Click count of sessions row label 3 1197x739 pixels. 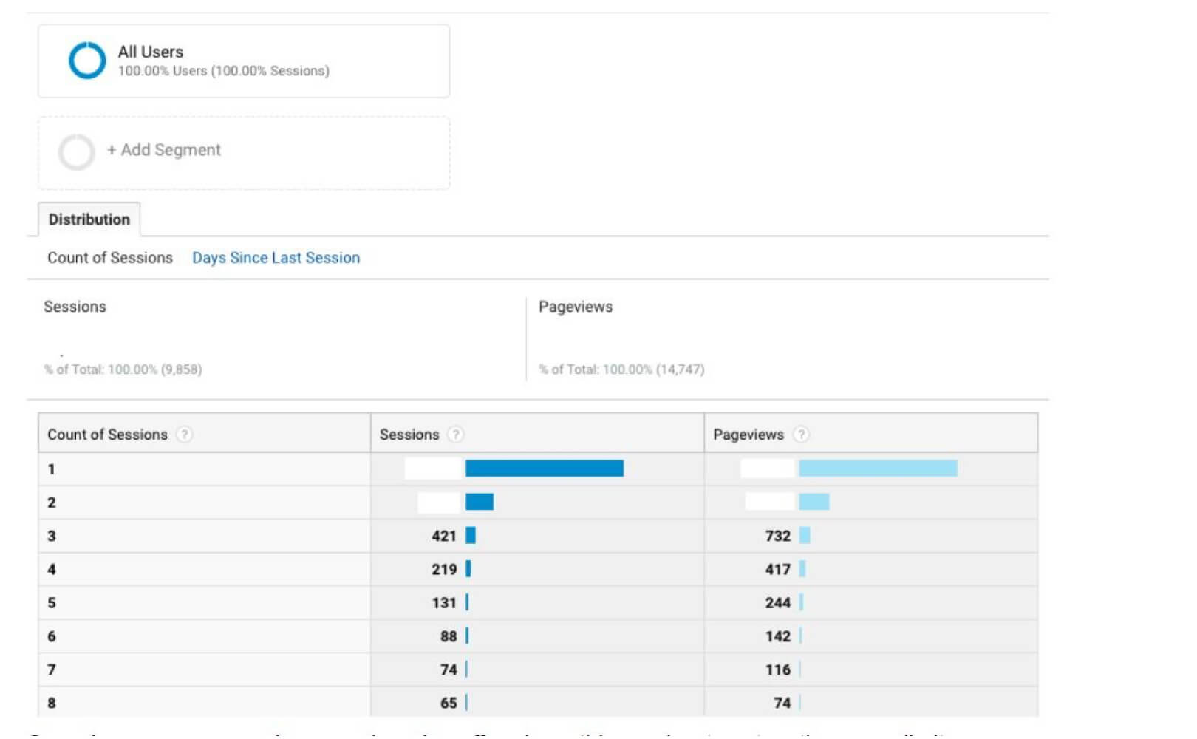52,536
